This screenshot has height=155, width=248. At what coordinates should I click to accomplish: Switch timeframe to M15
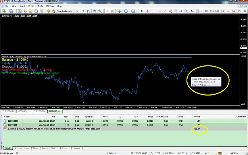click(211, 11)
